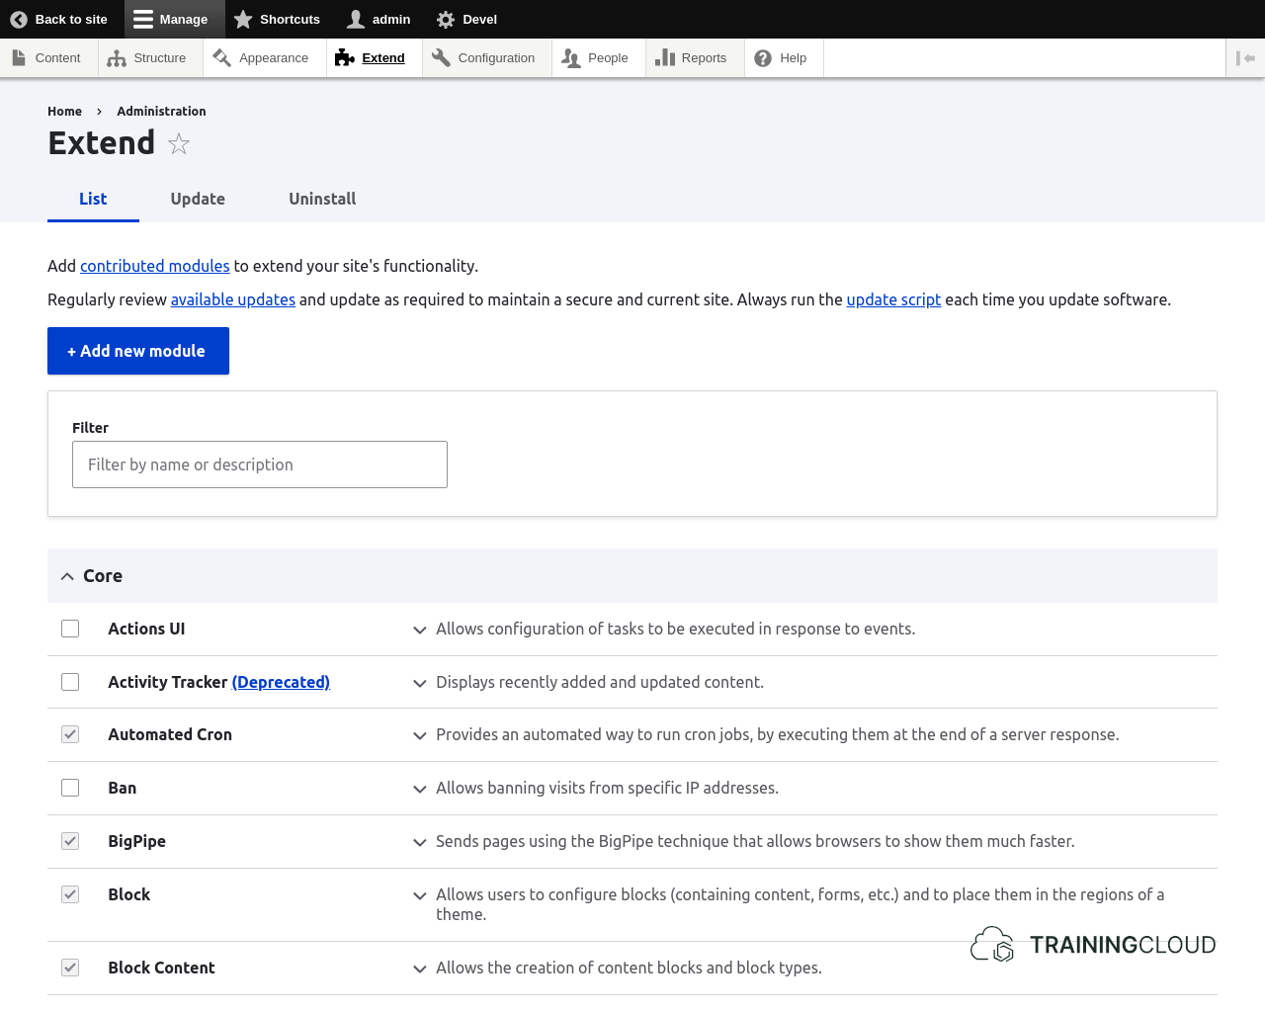1265x1012 pixels.
Task: Add Extend page to shortcuts star
Action: [179, 144]
